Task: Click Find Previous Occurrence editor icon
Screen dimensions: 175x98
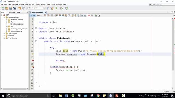Action: click(60, 16)
